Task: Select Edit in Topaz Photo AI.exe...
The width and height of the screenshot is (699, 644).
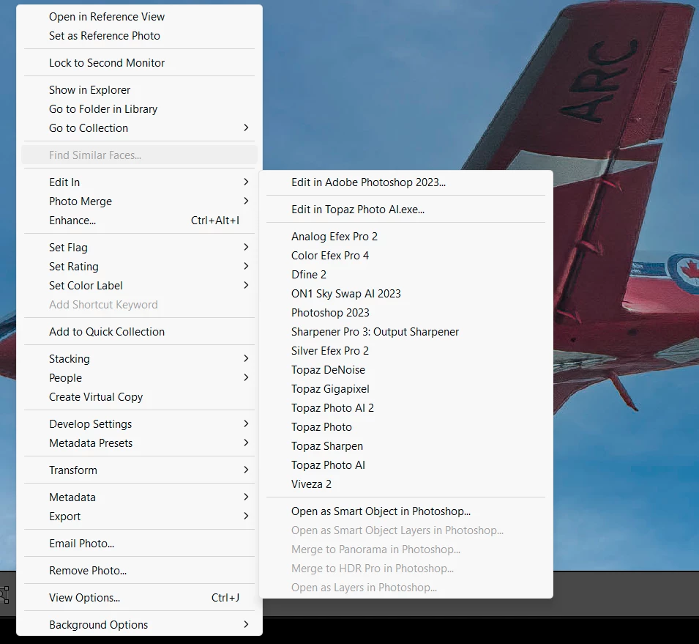Action: 405,210
